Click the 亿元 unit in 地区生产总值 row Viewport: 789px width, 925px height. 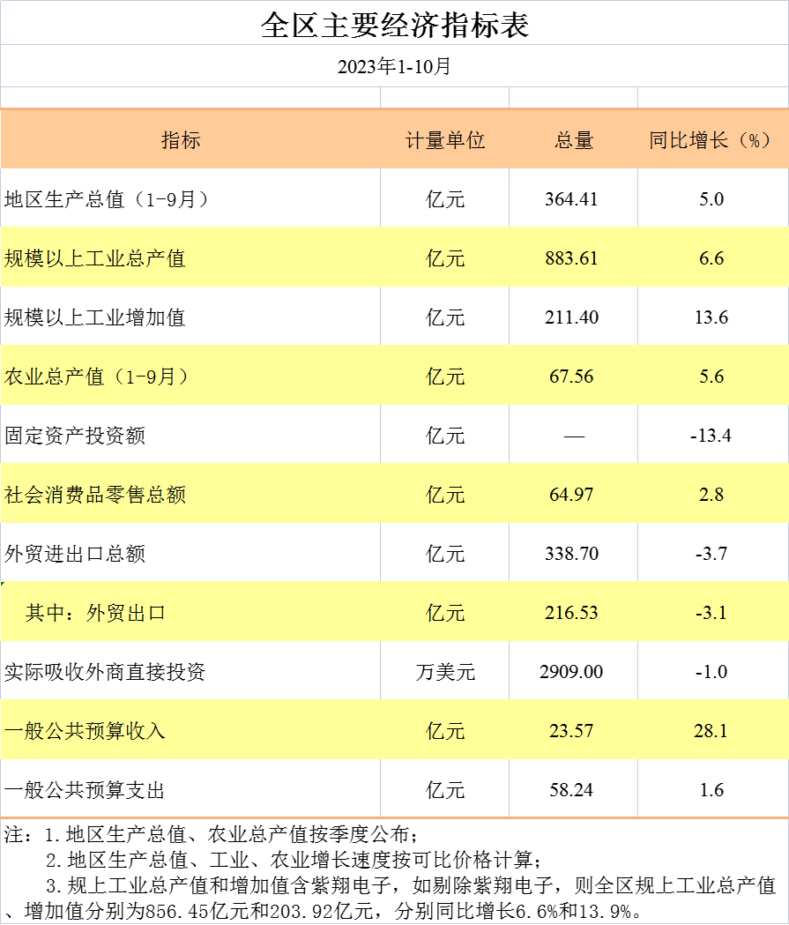point(445,199)
